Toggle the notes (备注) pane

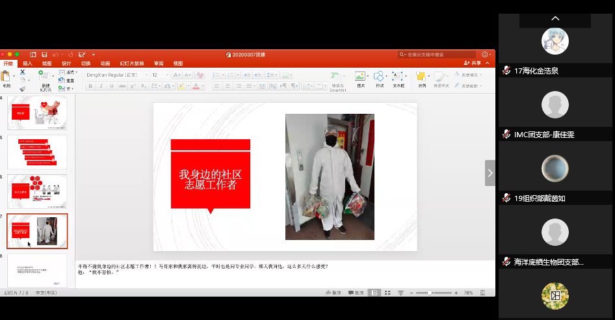tap(333, 293)
